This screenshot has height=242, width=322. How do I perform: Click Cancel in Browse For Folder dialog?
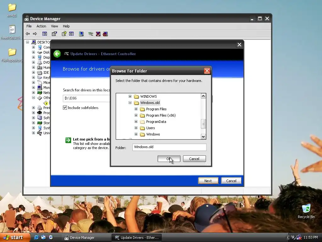[194, 159]
